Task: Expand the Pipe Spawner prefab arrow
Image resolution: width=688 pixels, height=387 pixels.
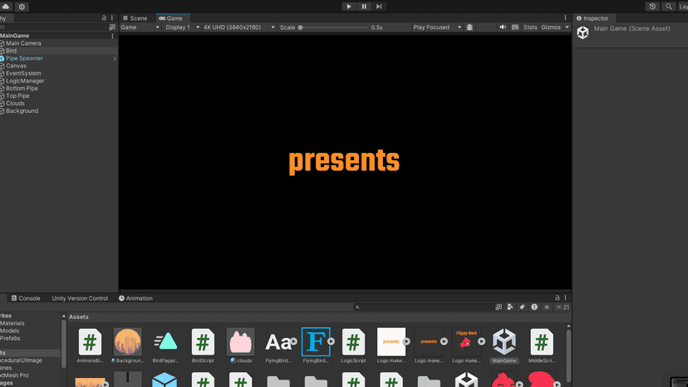Action: tap(115, 59)
